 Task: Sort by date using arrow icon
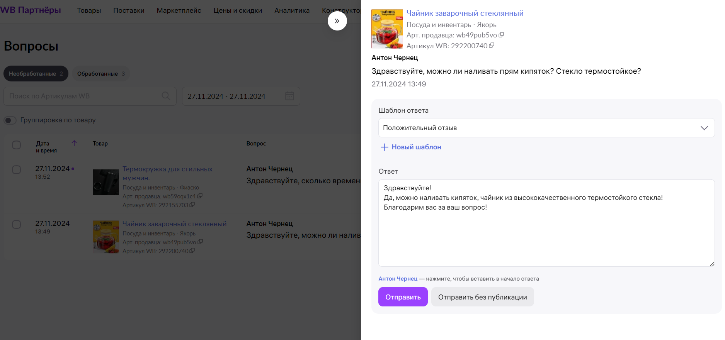pyautogui.click(x=74, y=143)
